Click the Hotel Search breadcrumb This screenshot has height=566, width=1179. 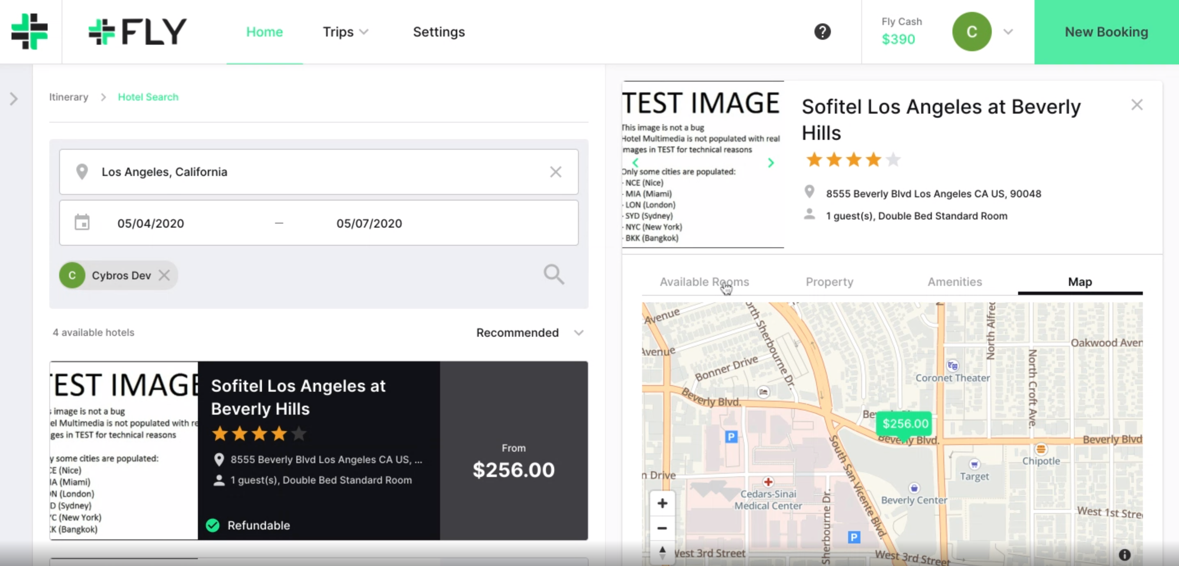[148, 97]
